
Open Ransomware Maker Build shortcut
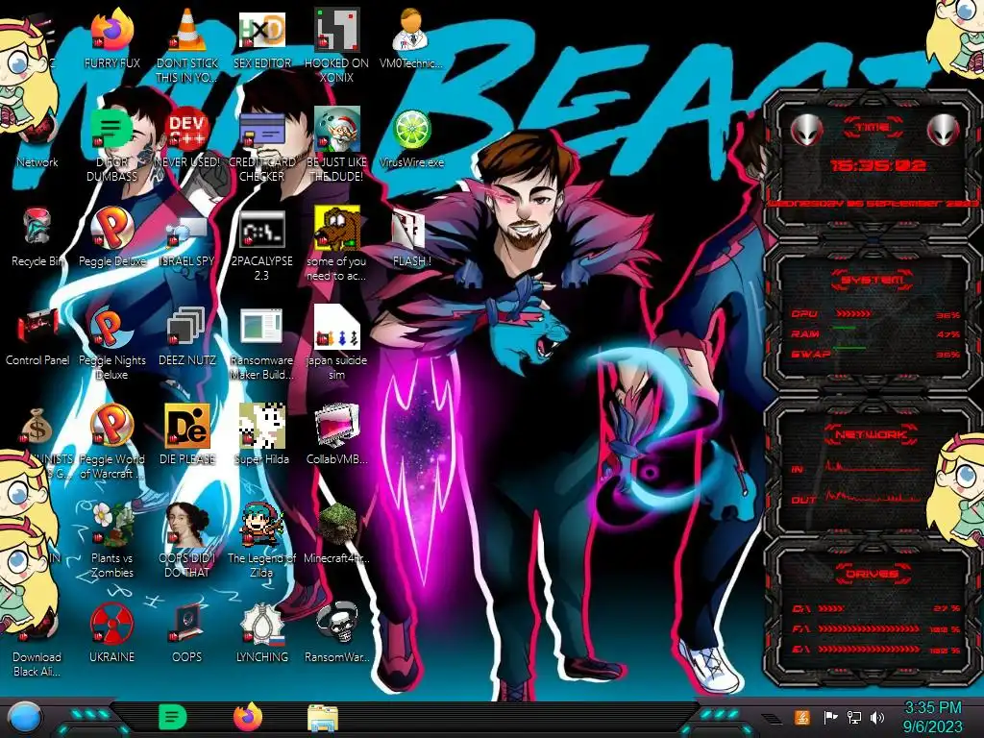point(261,327)
